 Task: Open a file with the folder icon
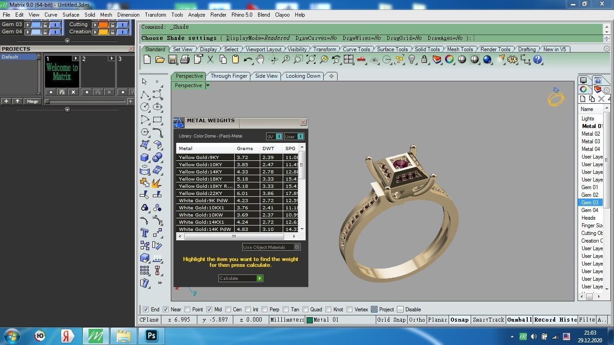coord(160,59)
